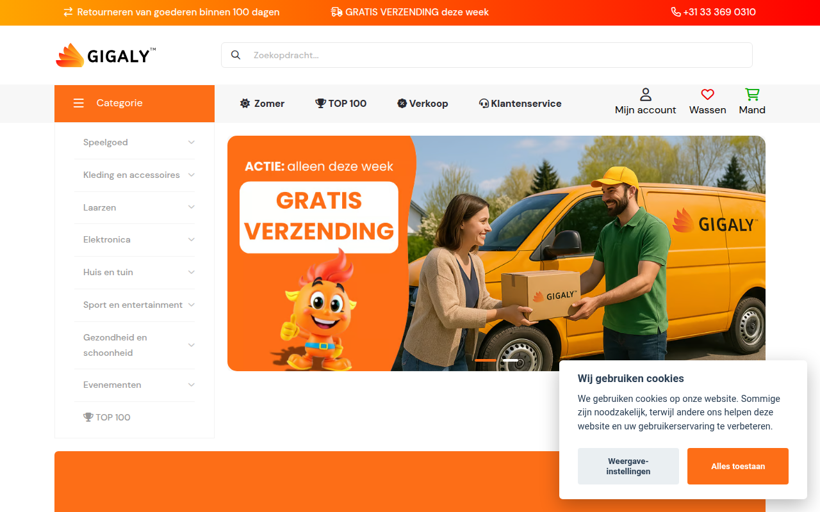The width and height of the screenshot is (820, 512).
Task: Select the second white carousel slide indicator
Action: point(510,360)
